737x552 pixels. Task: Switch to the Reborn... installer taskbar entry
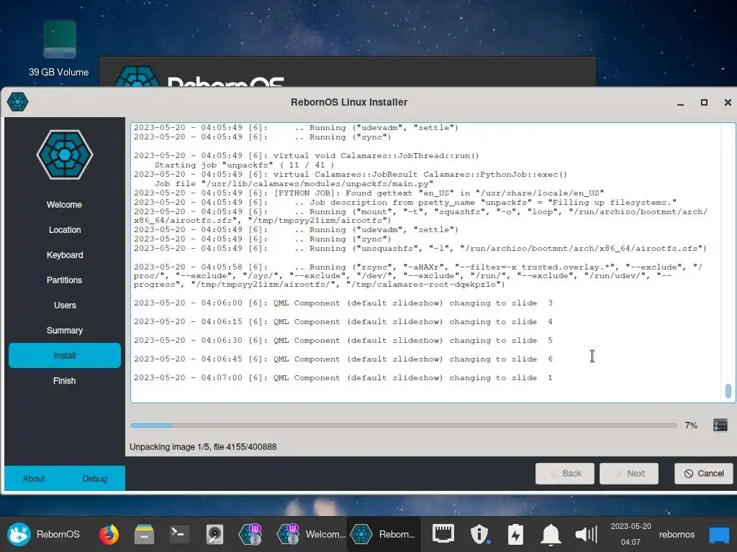coord(384,534)
